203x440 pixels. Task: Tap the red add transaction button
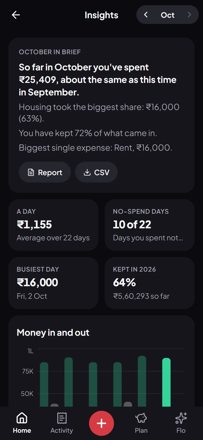(x=102, y=423)
